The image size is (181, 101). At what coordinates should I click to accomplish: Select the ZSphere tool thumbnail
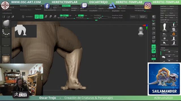click(165, 35)
